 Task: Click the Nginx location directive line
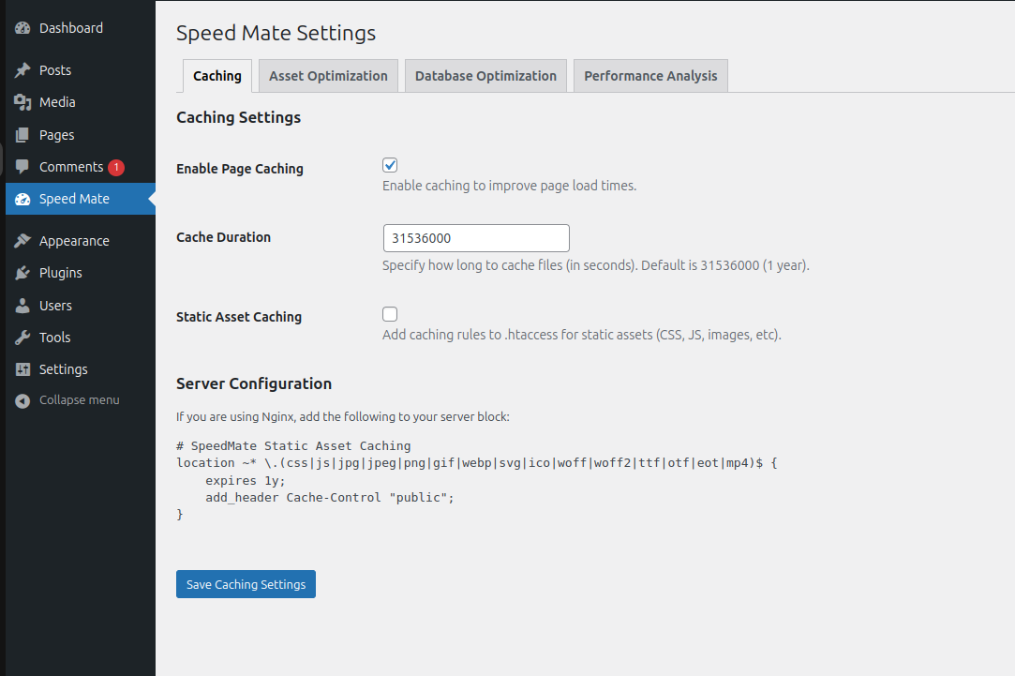476,463
